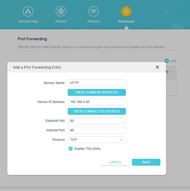Switch to the Network Map tab label

[28, 21]
